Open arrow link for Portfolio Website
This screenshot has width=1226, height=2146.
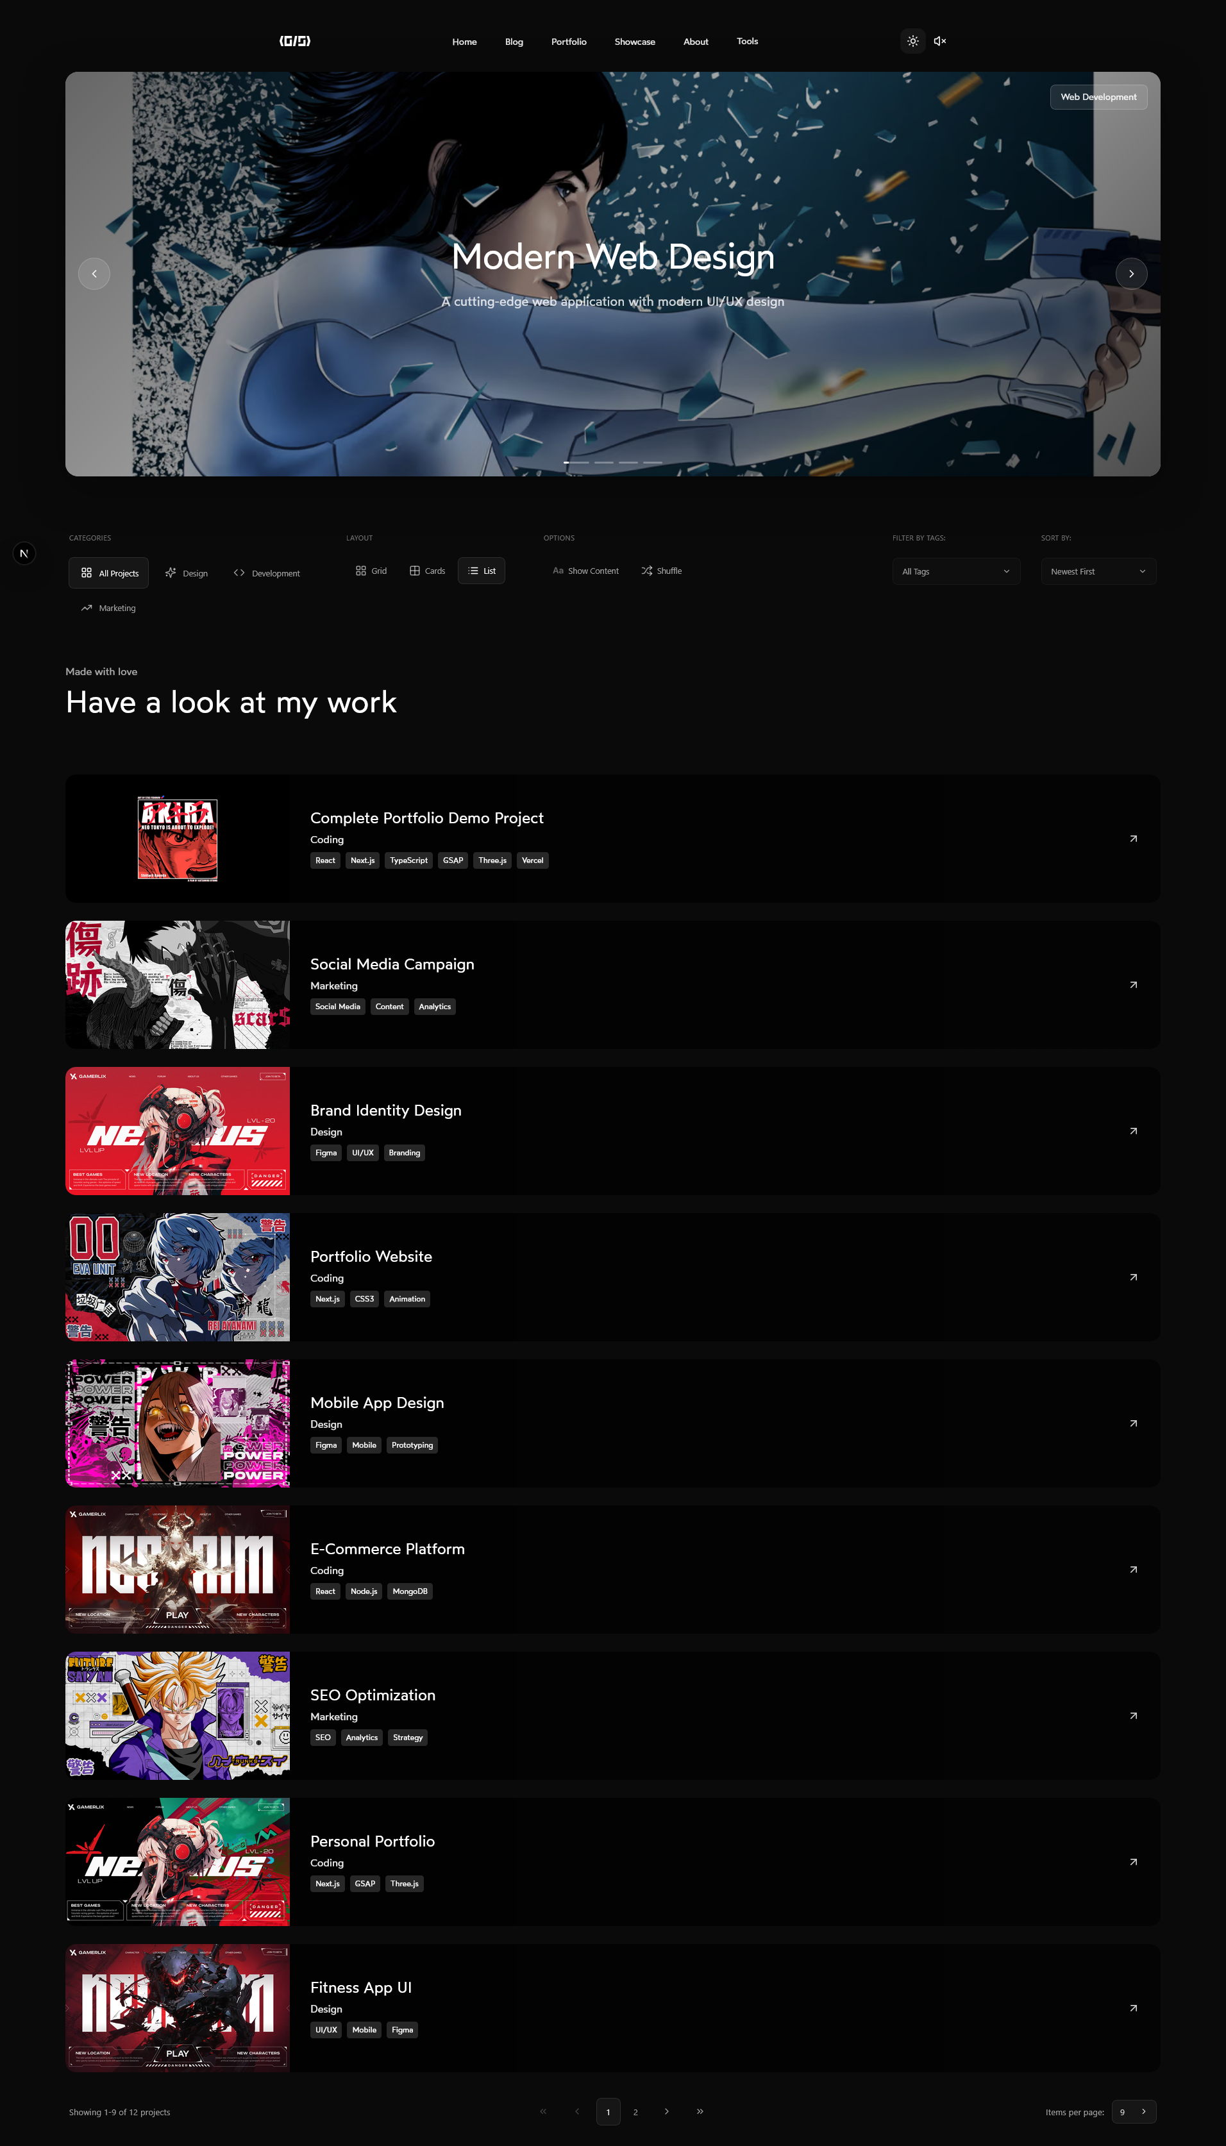1134,1277
